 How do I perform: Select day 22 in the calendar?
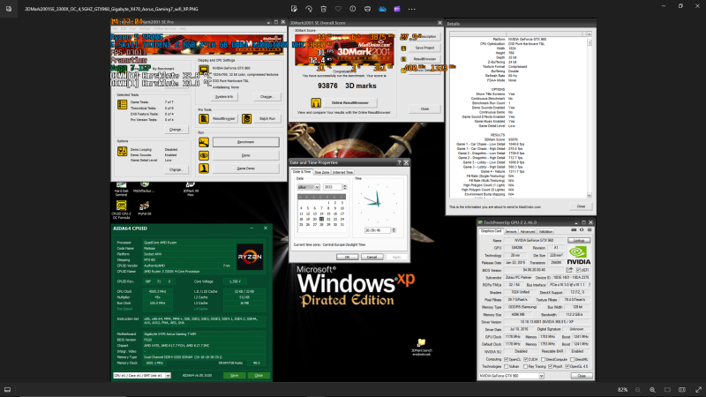(x=328, y=219)
